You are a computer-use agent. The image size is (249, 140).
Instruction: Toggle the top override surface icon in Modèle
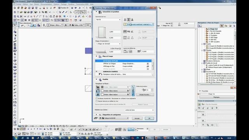point(98,87)
